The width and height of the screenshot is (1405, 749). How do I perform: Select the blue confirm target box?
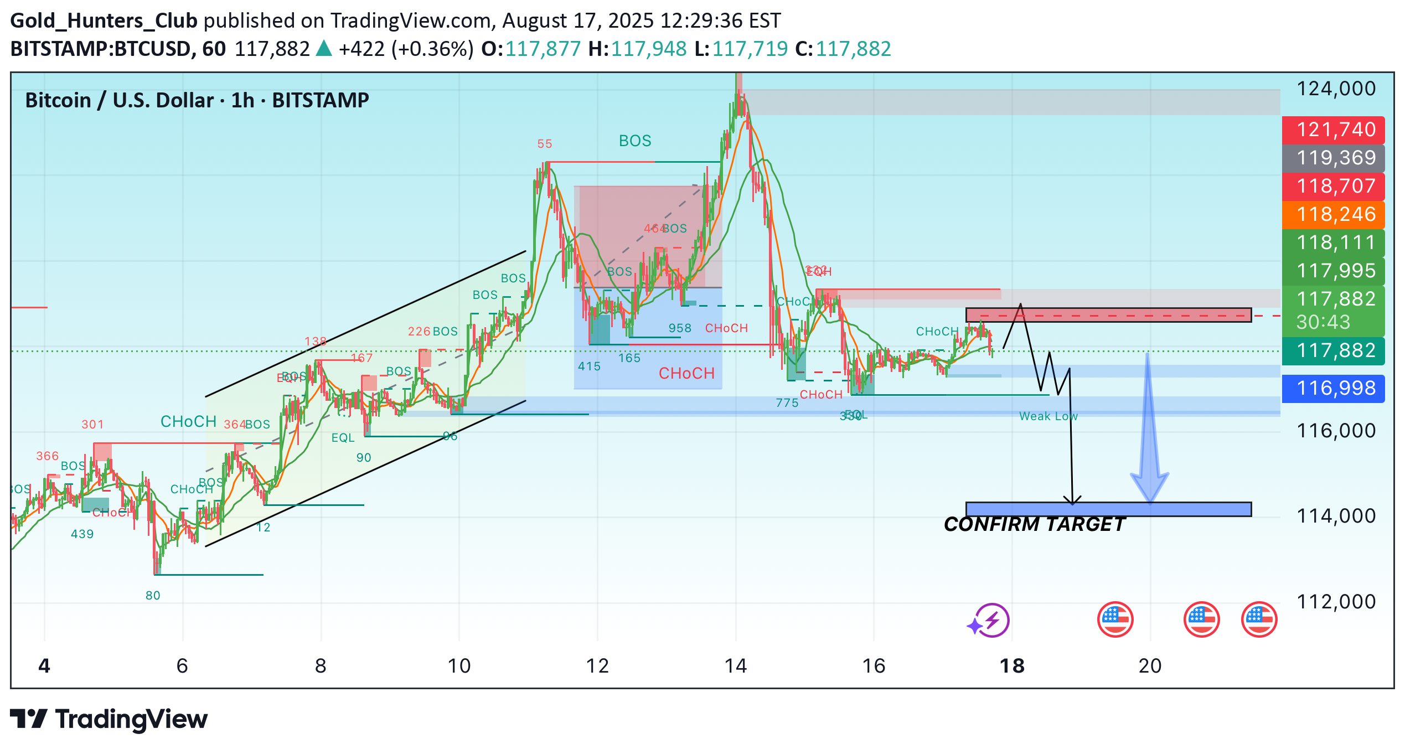[1108, 509]
